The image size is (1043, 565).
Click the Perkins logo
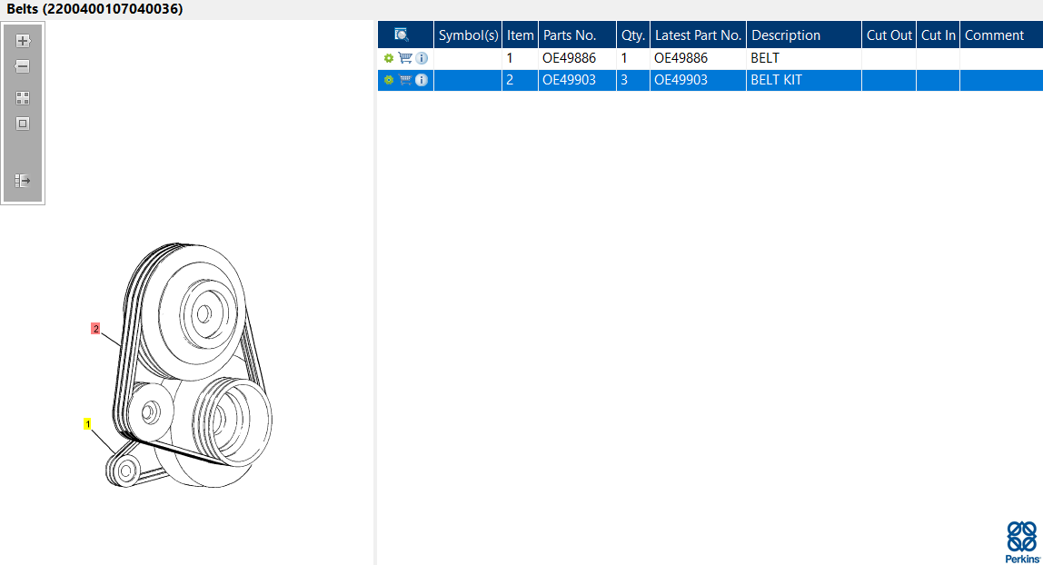coord(1022,541)
